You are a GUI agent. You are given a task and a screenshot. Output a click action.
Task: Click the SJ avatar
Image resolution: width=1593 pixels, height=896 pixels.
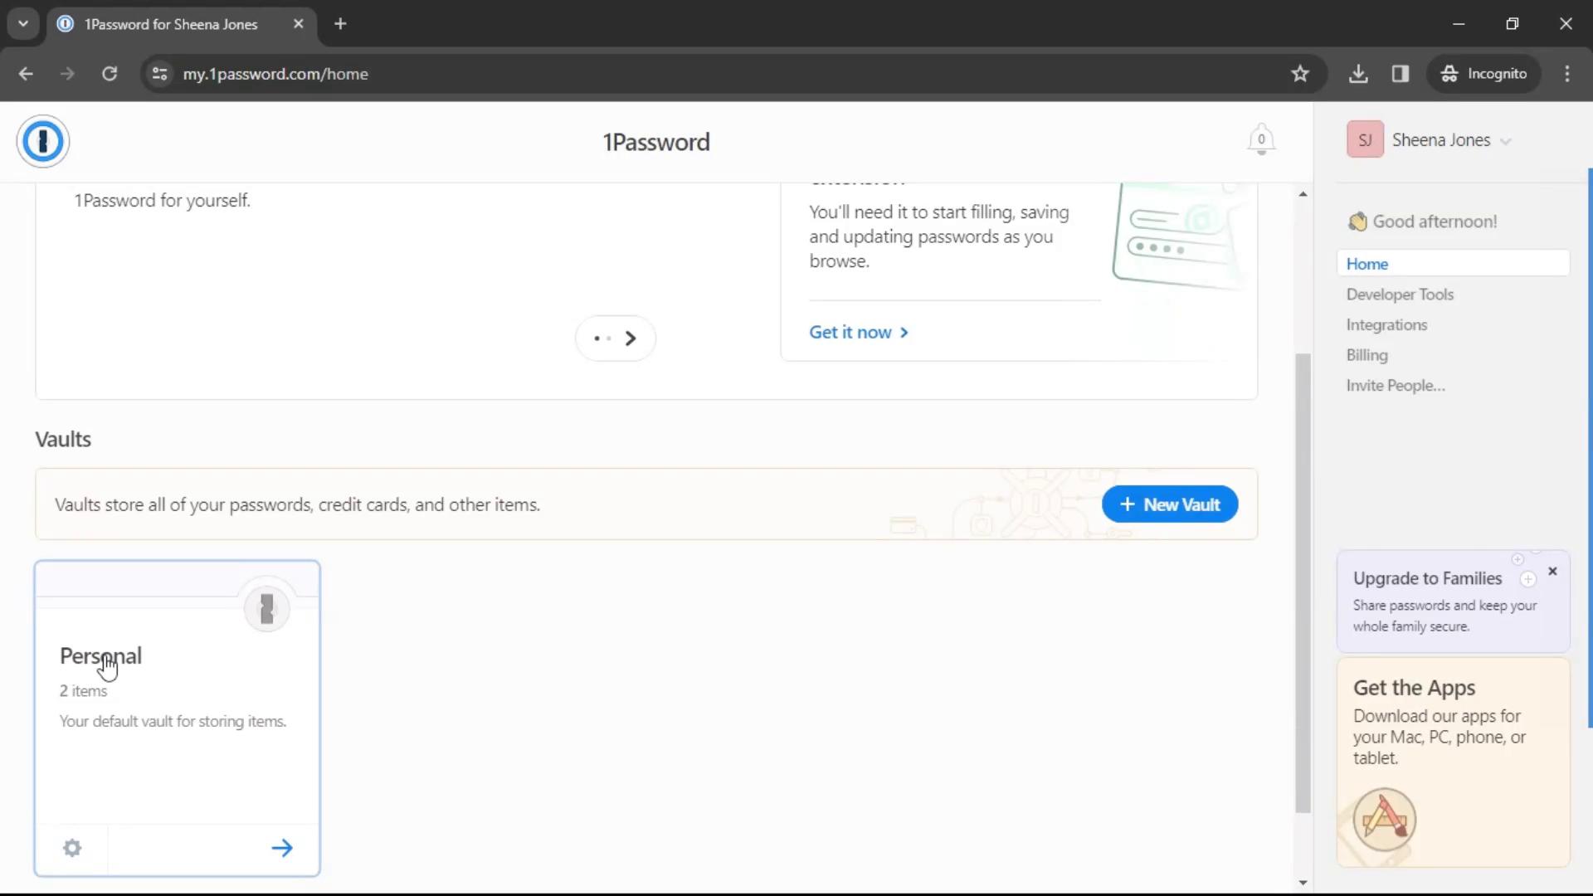pos(1365,139)
